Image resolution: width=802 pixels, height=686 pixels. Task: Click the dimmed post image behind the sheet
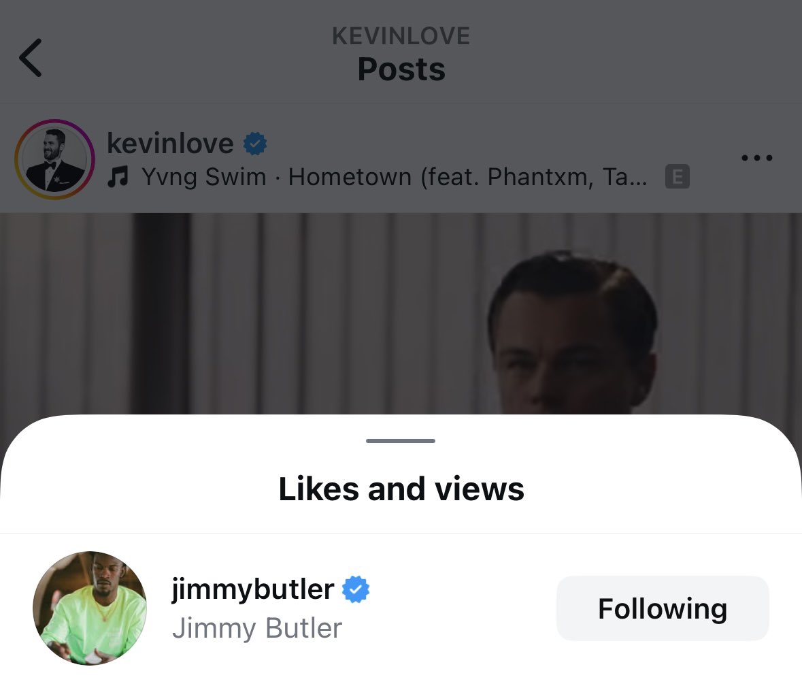(272, 313)
